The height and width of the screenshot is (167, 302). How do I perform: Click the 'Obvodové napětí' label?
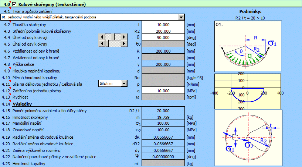[x=28, y=130]
